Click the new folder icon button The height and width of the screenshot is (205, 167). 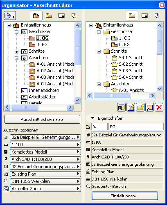coord(140,107)
